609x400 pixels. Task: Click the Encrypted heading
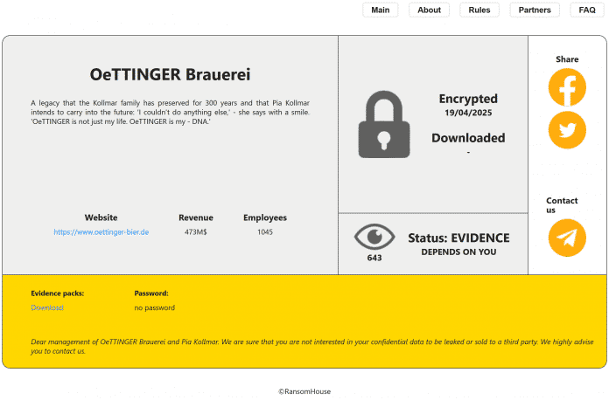pos(468,99)
